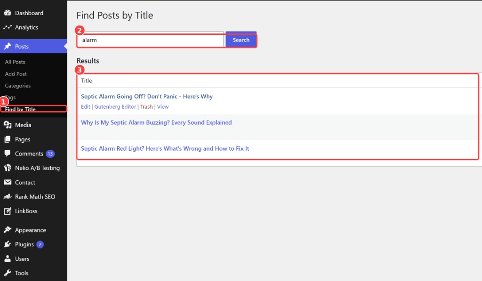Open All Posts submenu

[x=15, y=62]
